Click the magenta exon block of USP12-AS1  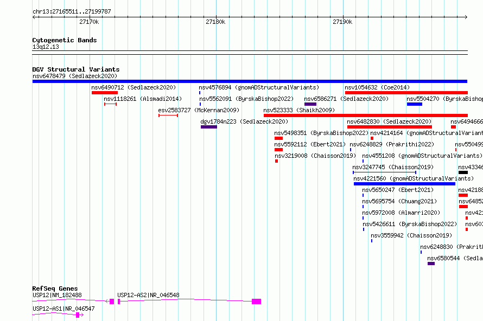(78, 315)
